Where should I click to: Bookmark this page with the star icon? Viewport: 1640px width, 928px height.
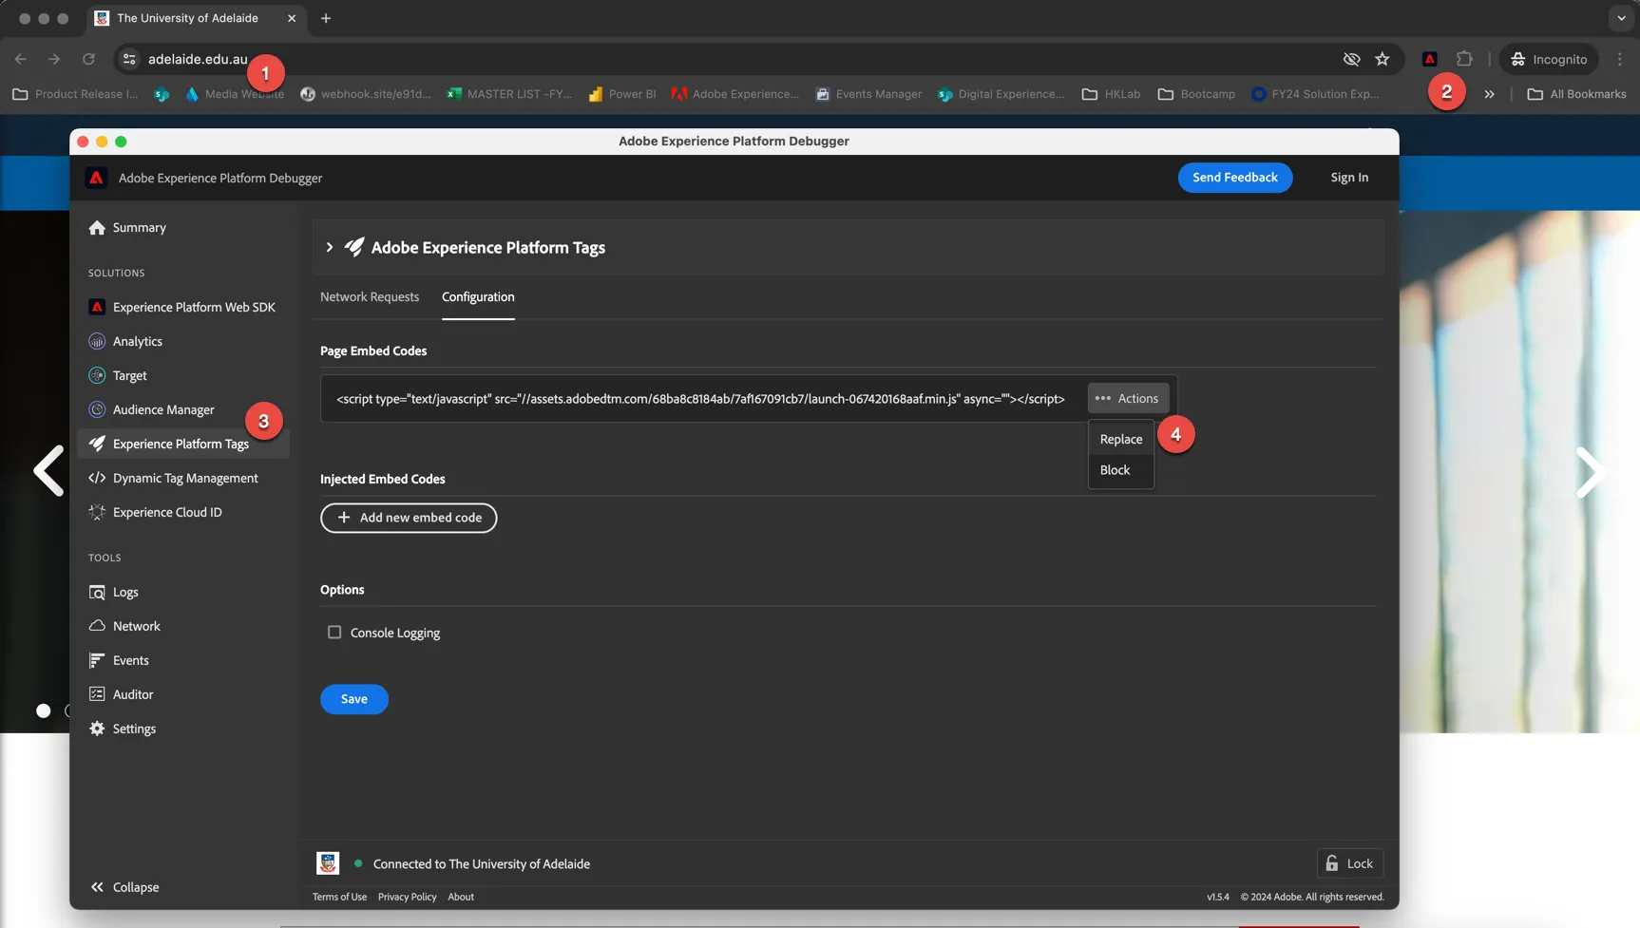click(x=1383, y=59)
